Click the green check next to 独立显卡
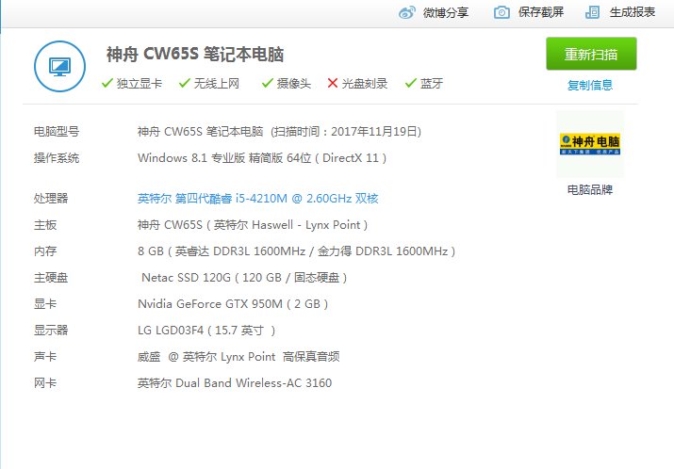 pos(107,83)
